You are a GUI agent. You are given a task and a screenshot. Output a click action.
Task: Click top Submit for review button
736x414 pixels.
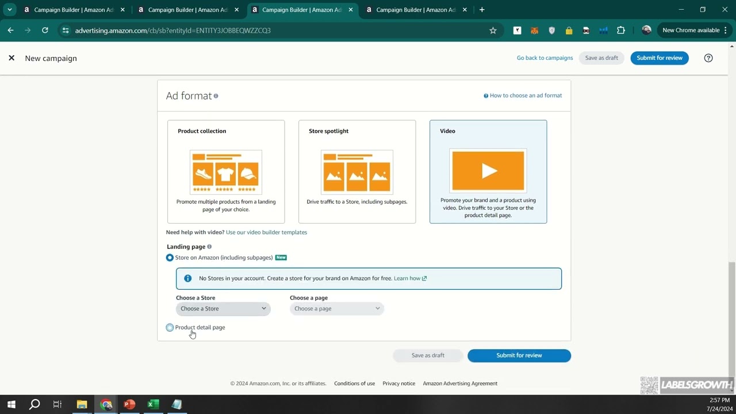(x=660, y=58)
